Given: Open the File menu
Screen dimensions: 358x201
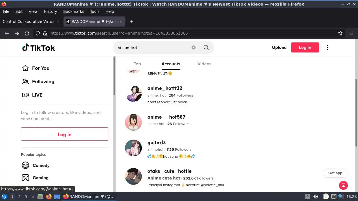Looking at the screenshot, I should coord(6,11).
